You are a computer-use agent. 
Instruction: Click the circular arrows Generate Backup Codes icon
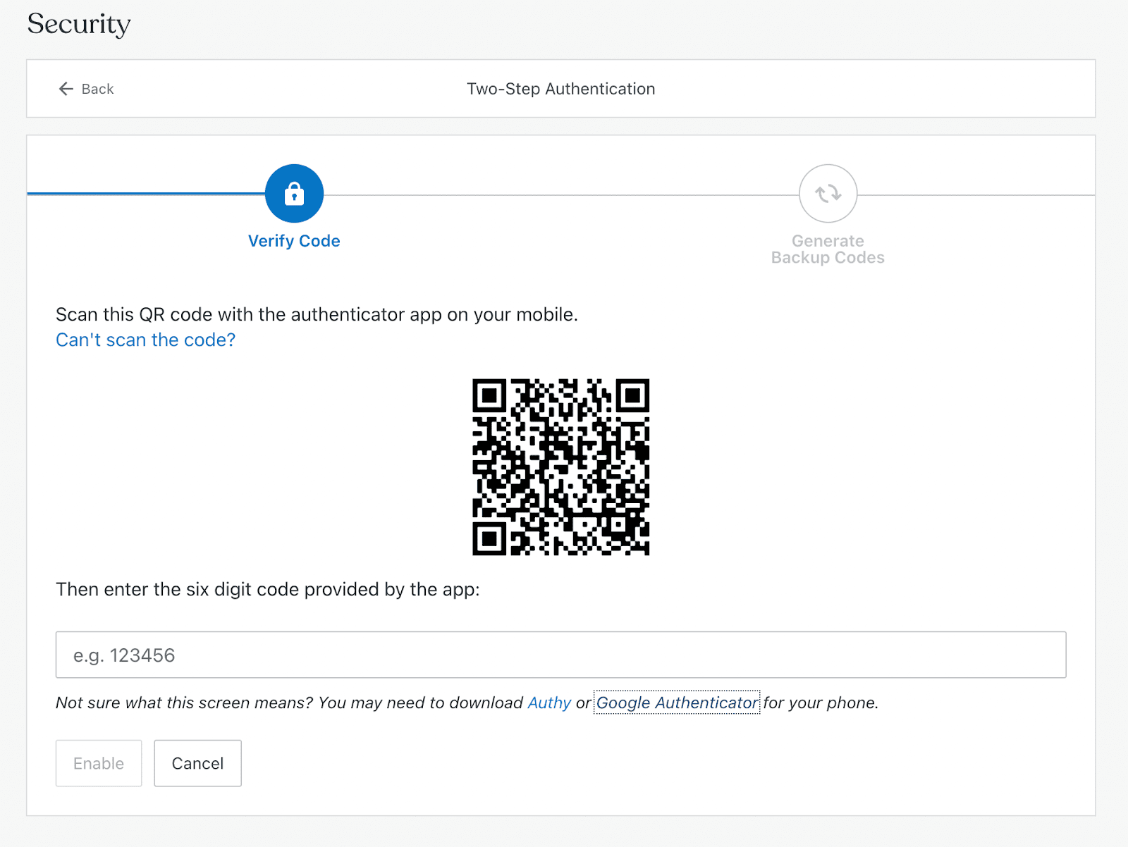click(827, 192)
